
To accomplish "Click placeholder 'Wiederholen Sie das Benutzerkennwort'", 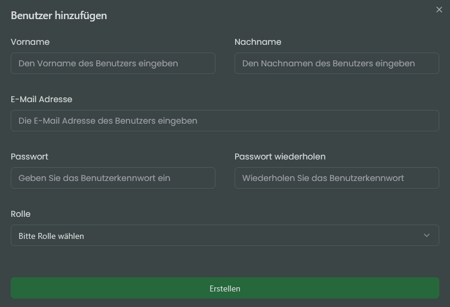I will pyautogui.click(x=323, y=178).
